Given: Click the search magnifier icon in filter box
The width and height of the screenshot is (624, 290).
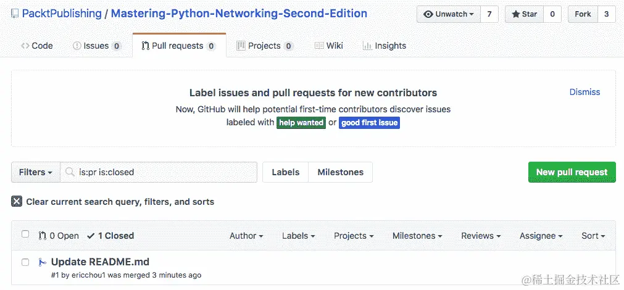Looking at the screenshot, I should tap(71, 172).
